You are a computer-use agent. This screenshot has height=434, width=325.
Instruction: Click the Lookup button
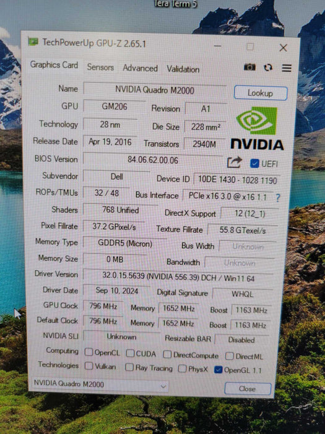(261, 93)
